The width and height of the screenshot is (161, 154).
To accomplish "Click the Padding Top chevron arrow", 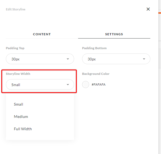I will tap(68, 59).
